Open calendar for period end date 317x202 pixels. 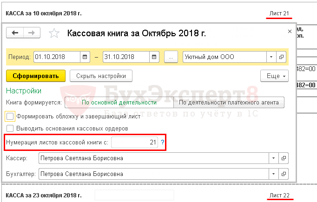pos(155,57)
